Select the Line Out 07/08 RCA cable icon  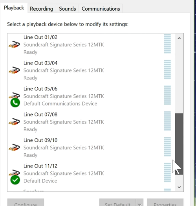(x=14, y=121)
